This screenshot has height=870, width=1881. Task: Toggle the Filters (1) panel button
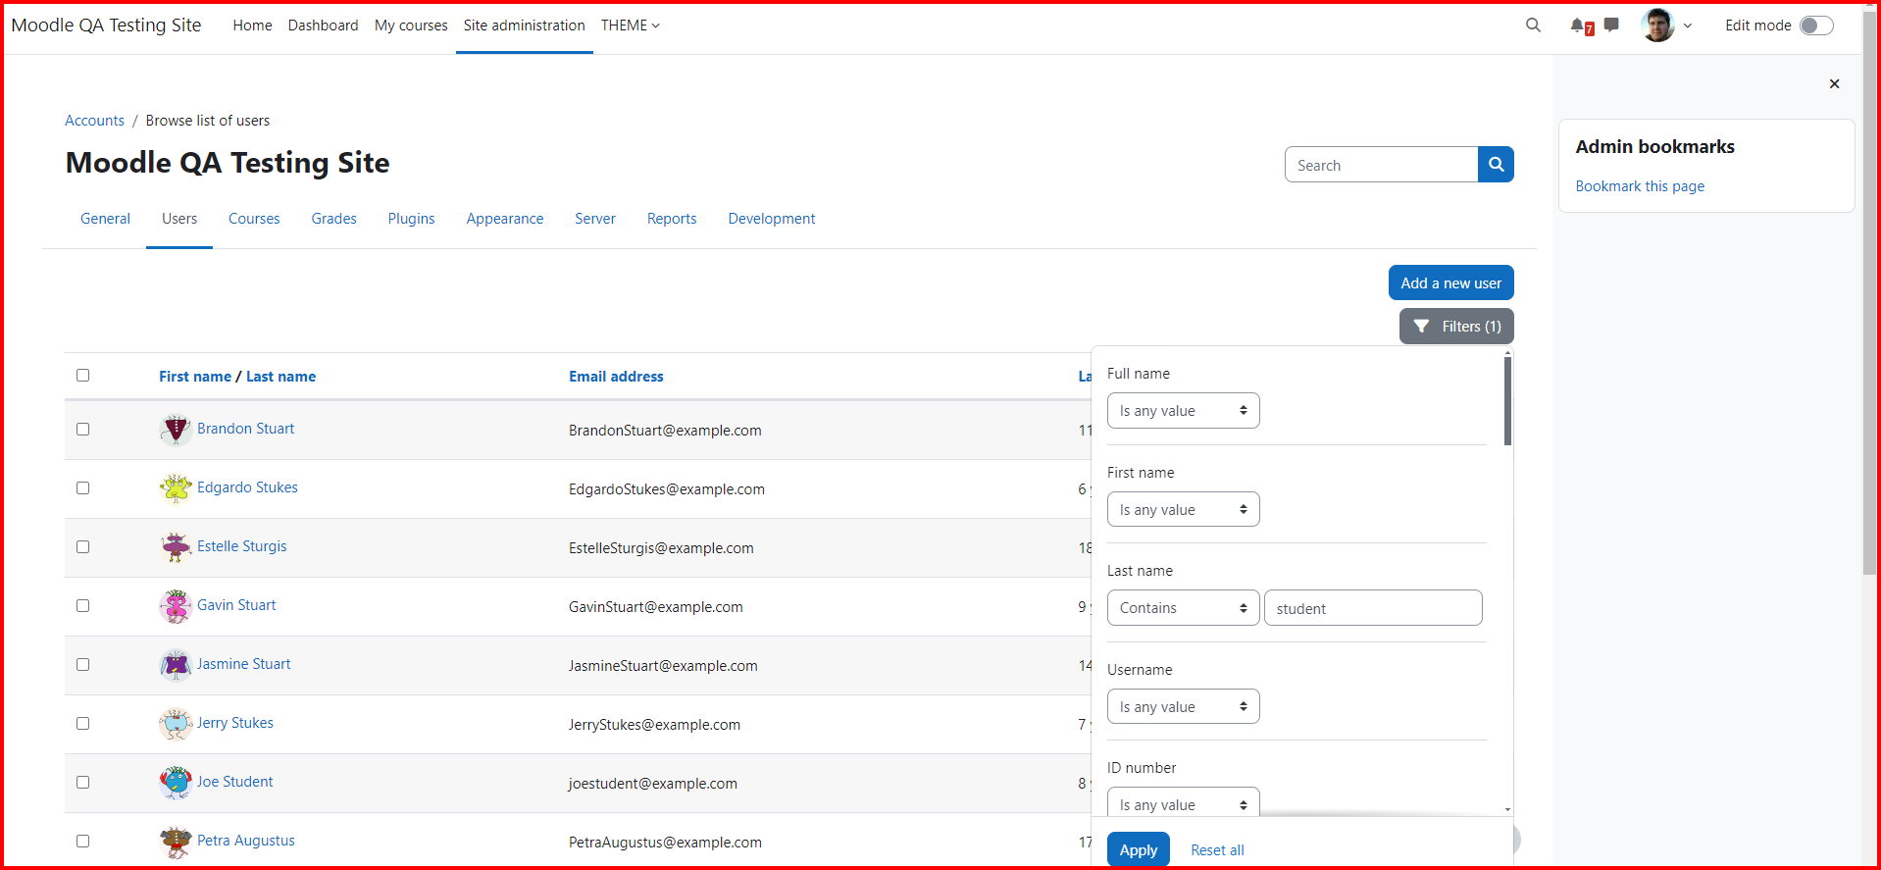pyautogui.click(x=1456, y=327)
